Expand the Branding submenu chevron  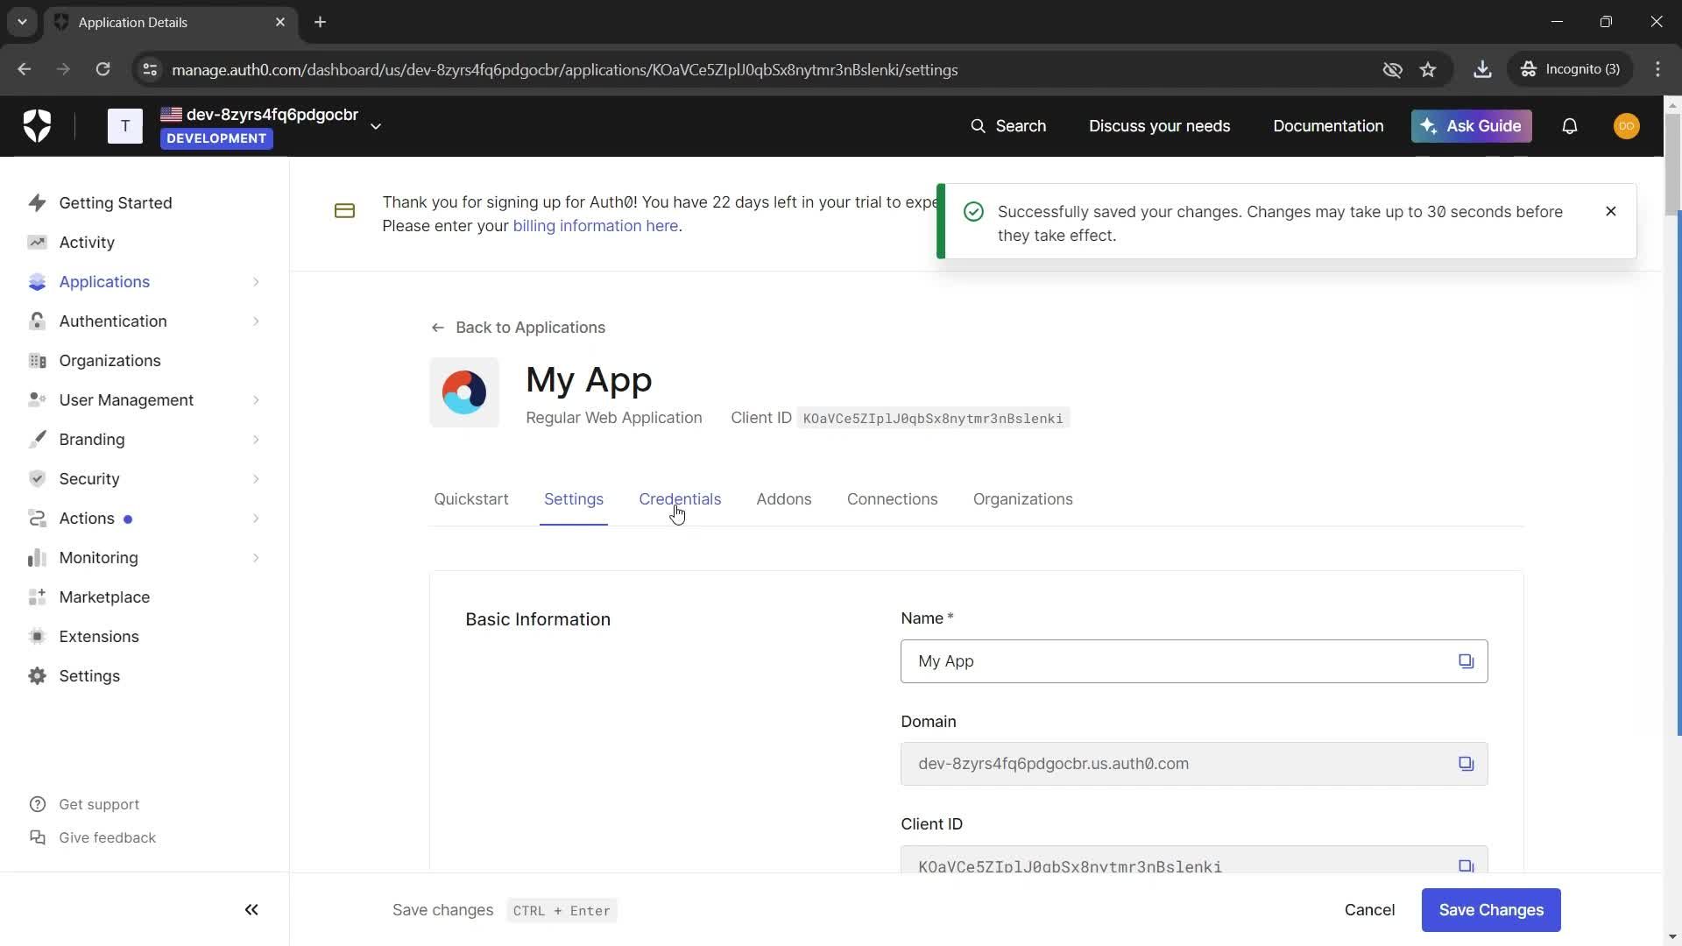click(256, 439)
